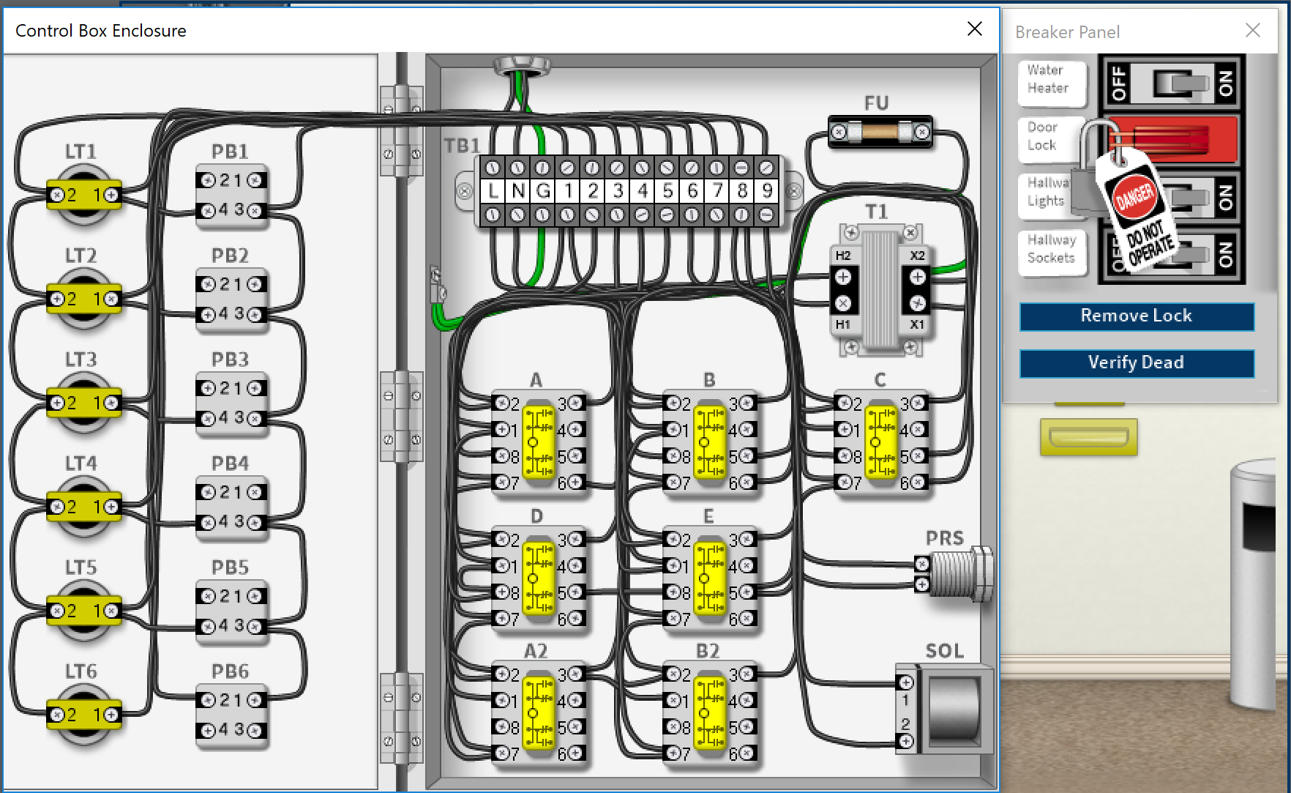This screenshot has height=793, width=1291.
Task: Click transformer T1 terminal X2
Action: click(917, 277)
